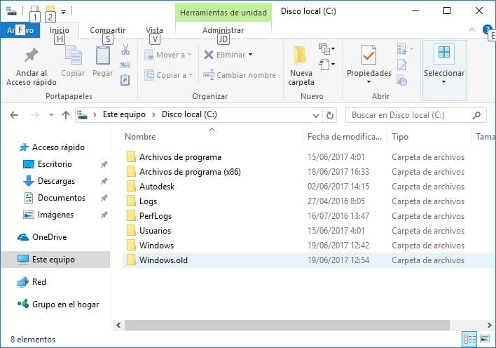Screen dimensions: 496x348
Task: Switch to the Inicio ribbon tab
Action: [x=59, y=30]
